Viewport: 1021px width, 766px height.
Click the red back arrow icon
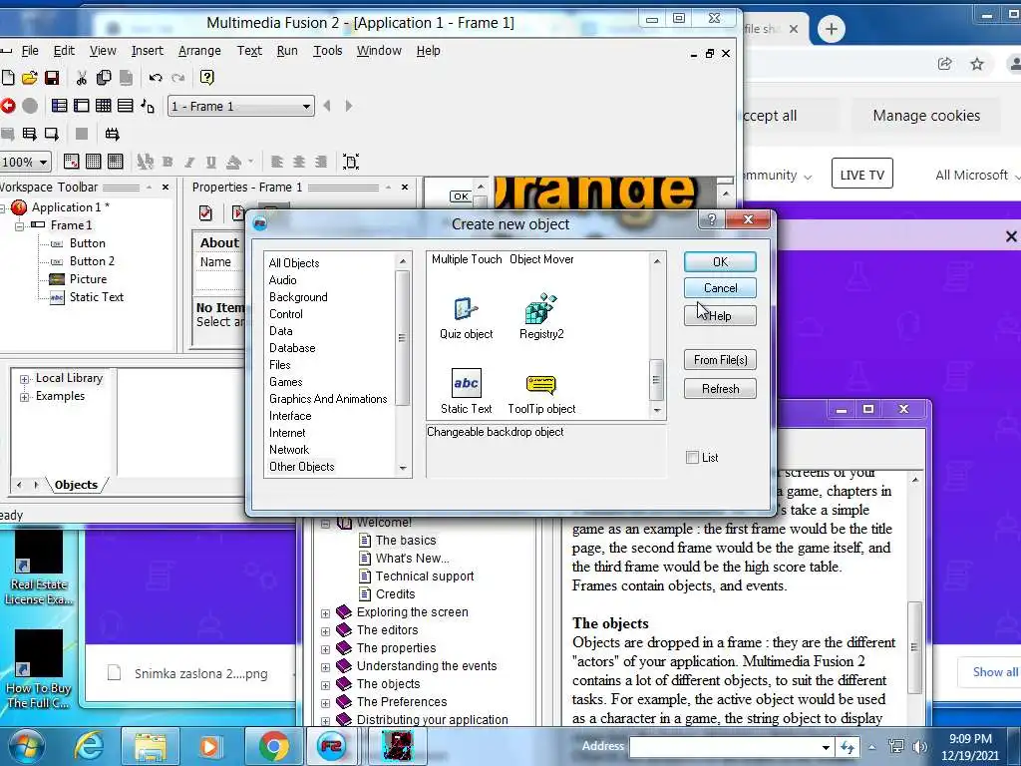point(8,106)
